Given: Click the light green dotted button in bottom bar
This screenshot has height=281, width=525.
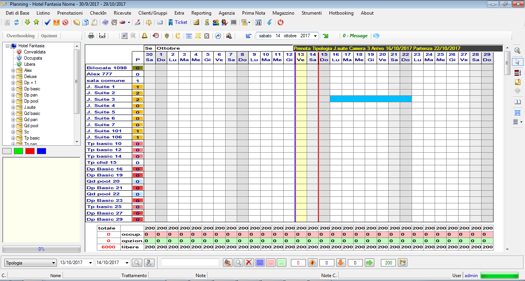Looking at the screenshot, I should click(x=281, y=263).
